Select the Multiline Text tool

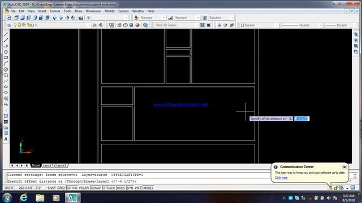pyautogui.click(x=6, y=139)
